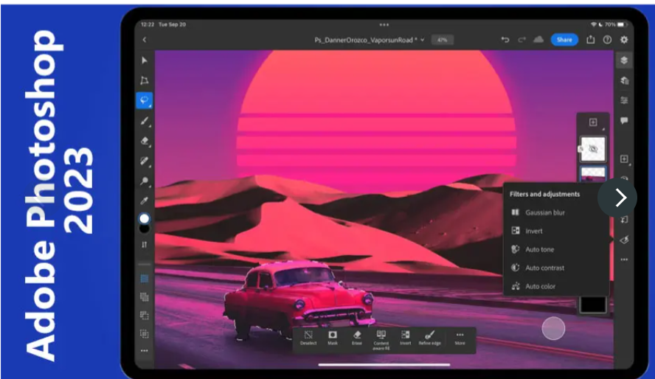Viewport: 655px width, 379px height.
Task: Open More in selection toolbar
Action: coord(460,338)
